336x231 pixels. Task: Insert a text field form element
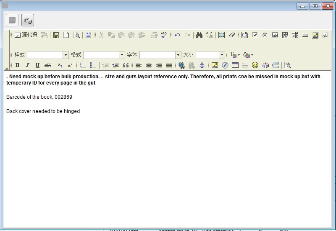[x=275, y=35]
